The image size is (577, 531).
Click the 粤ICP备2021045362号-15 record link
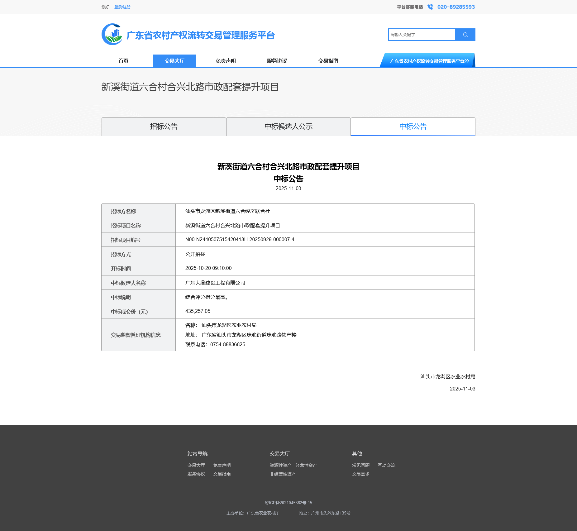tap(288, 503)
